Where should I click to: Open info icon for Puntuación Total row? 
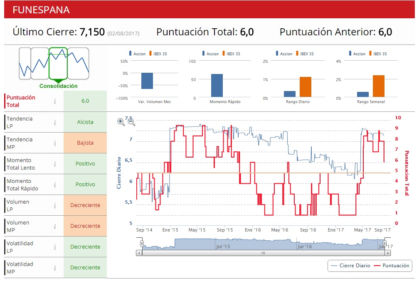55,101
